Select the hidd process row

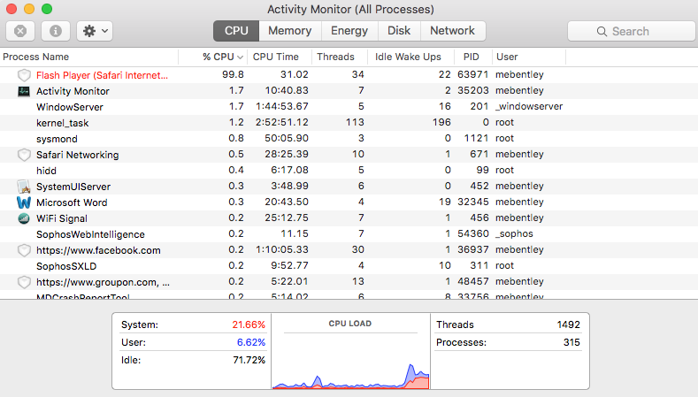click(349, 171)
